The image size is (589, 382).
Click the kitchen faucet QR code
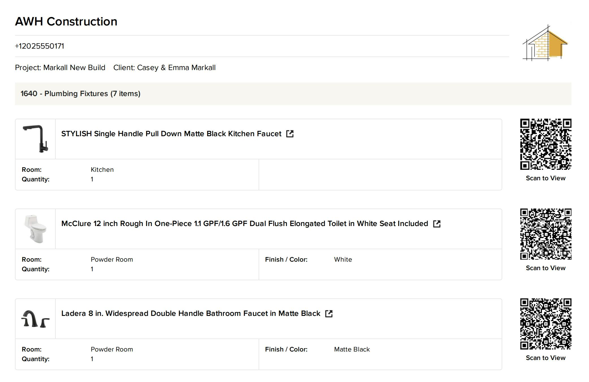tap(545, 144)
